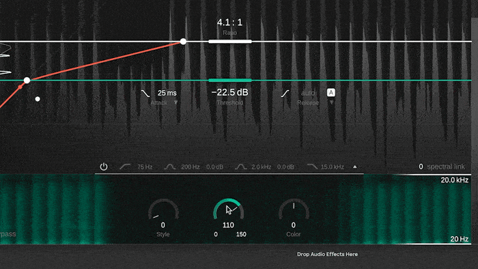Click the 15.0 kHz filter frequency value
The width and height of the screenshot is (478, 269).
pos(333,167)
